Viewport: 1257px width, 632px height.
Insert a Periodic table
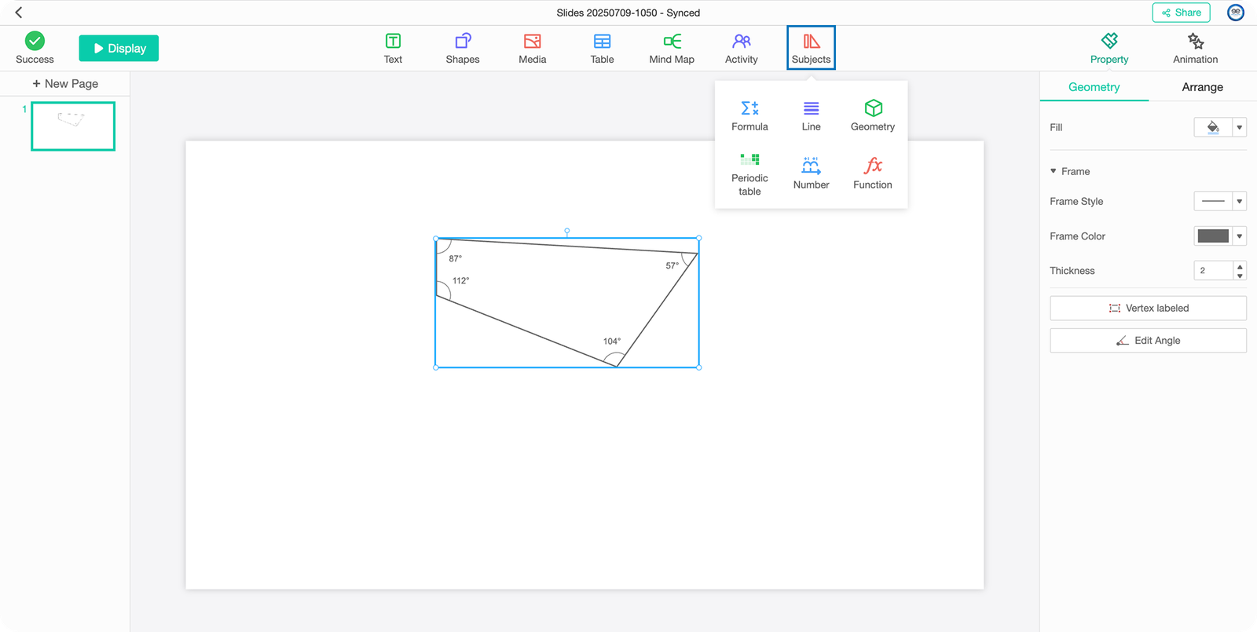[749, 174]
